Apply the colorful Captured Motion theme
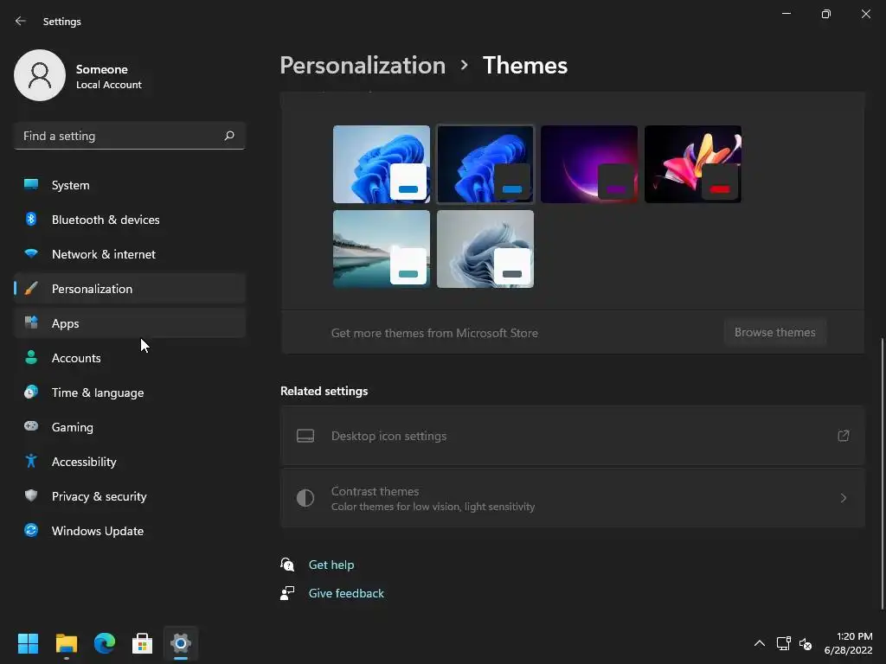Screen dimensions: 886x664 tap(693, 164)
